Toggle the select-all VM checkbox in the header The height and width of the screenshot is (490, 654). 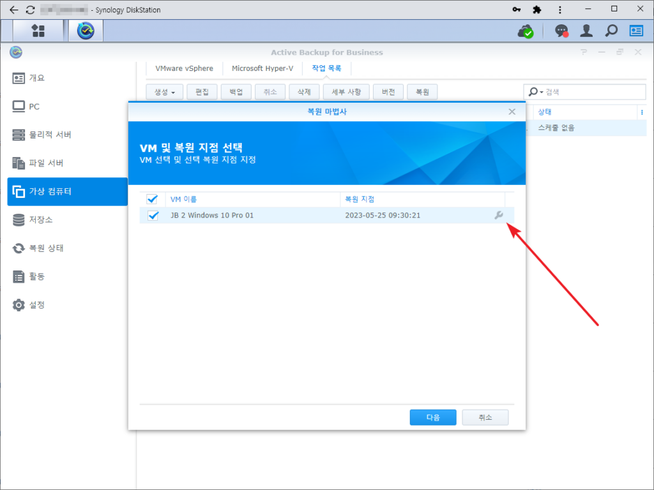[153, 199]
